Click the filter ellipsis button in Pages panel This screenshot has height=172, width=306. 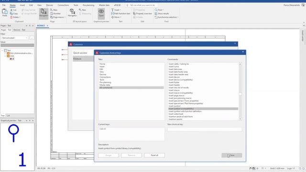pyautogui.click(x=32, y=38)
